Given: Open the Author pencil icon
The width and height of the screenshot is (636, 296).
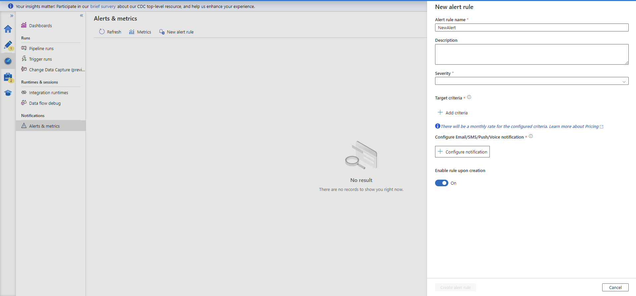Looking at the screenshot, I should [x=8, y=45].
